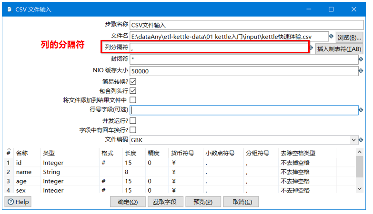
Task: Open the 文件编码 GBK dropdown
Action: [x=353, y=140]
